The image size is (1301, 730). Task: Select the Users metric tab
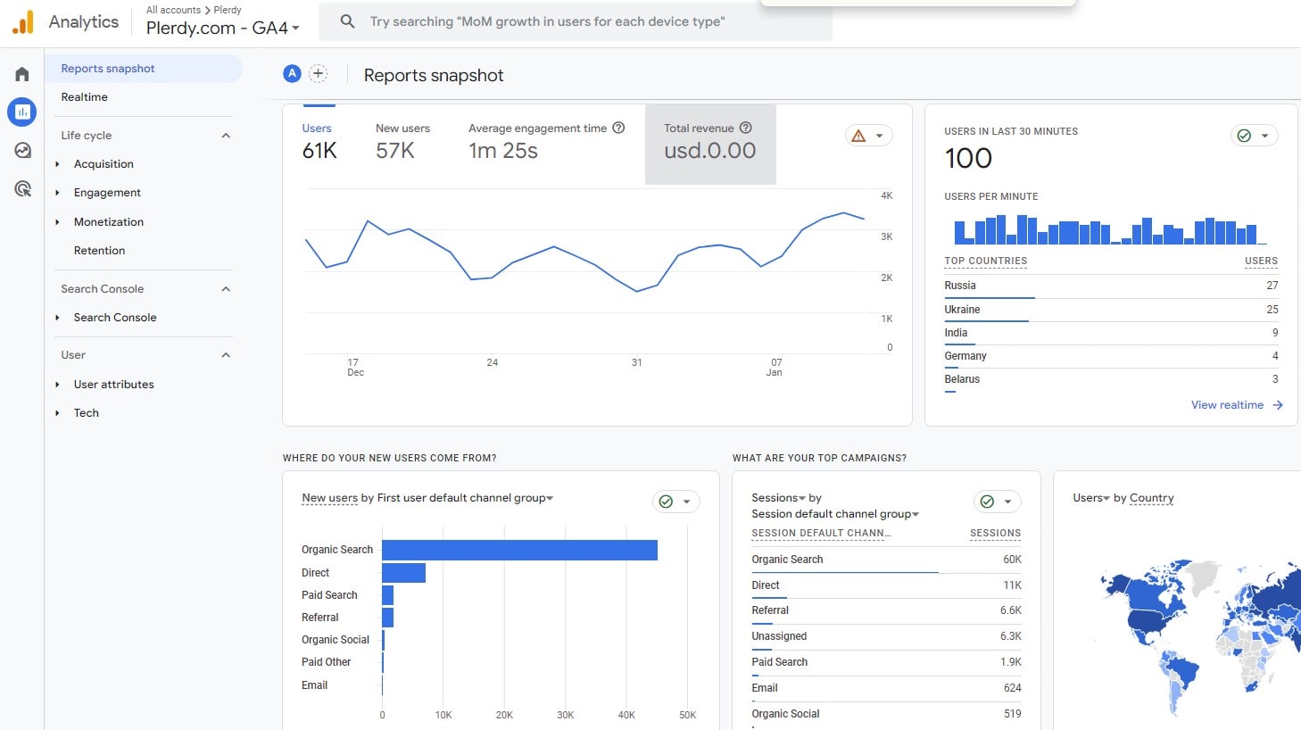(x=319, y=143)
